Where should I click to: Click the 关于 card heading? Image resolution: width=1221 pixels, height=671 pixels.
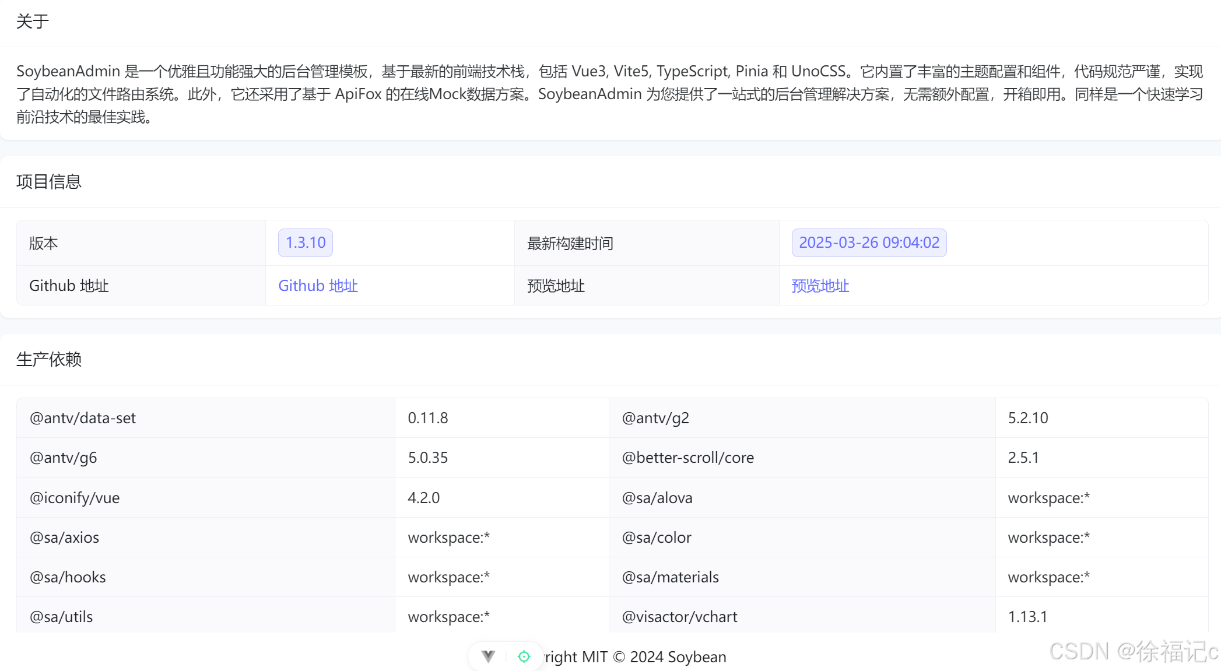pos(33,22)
